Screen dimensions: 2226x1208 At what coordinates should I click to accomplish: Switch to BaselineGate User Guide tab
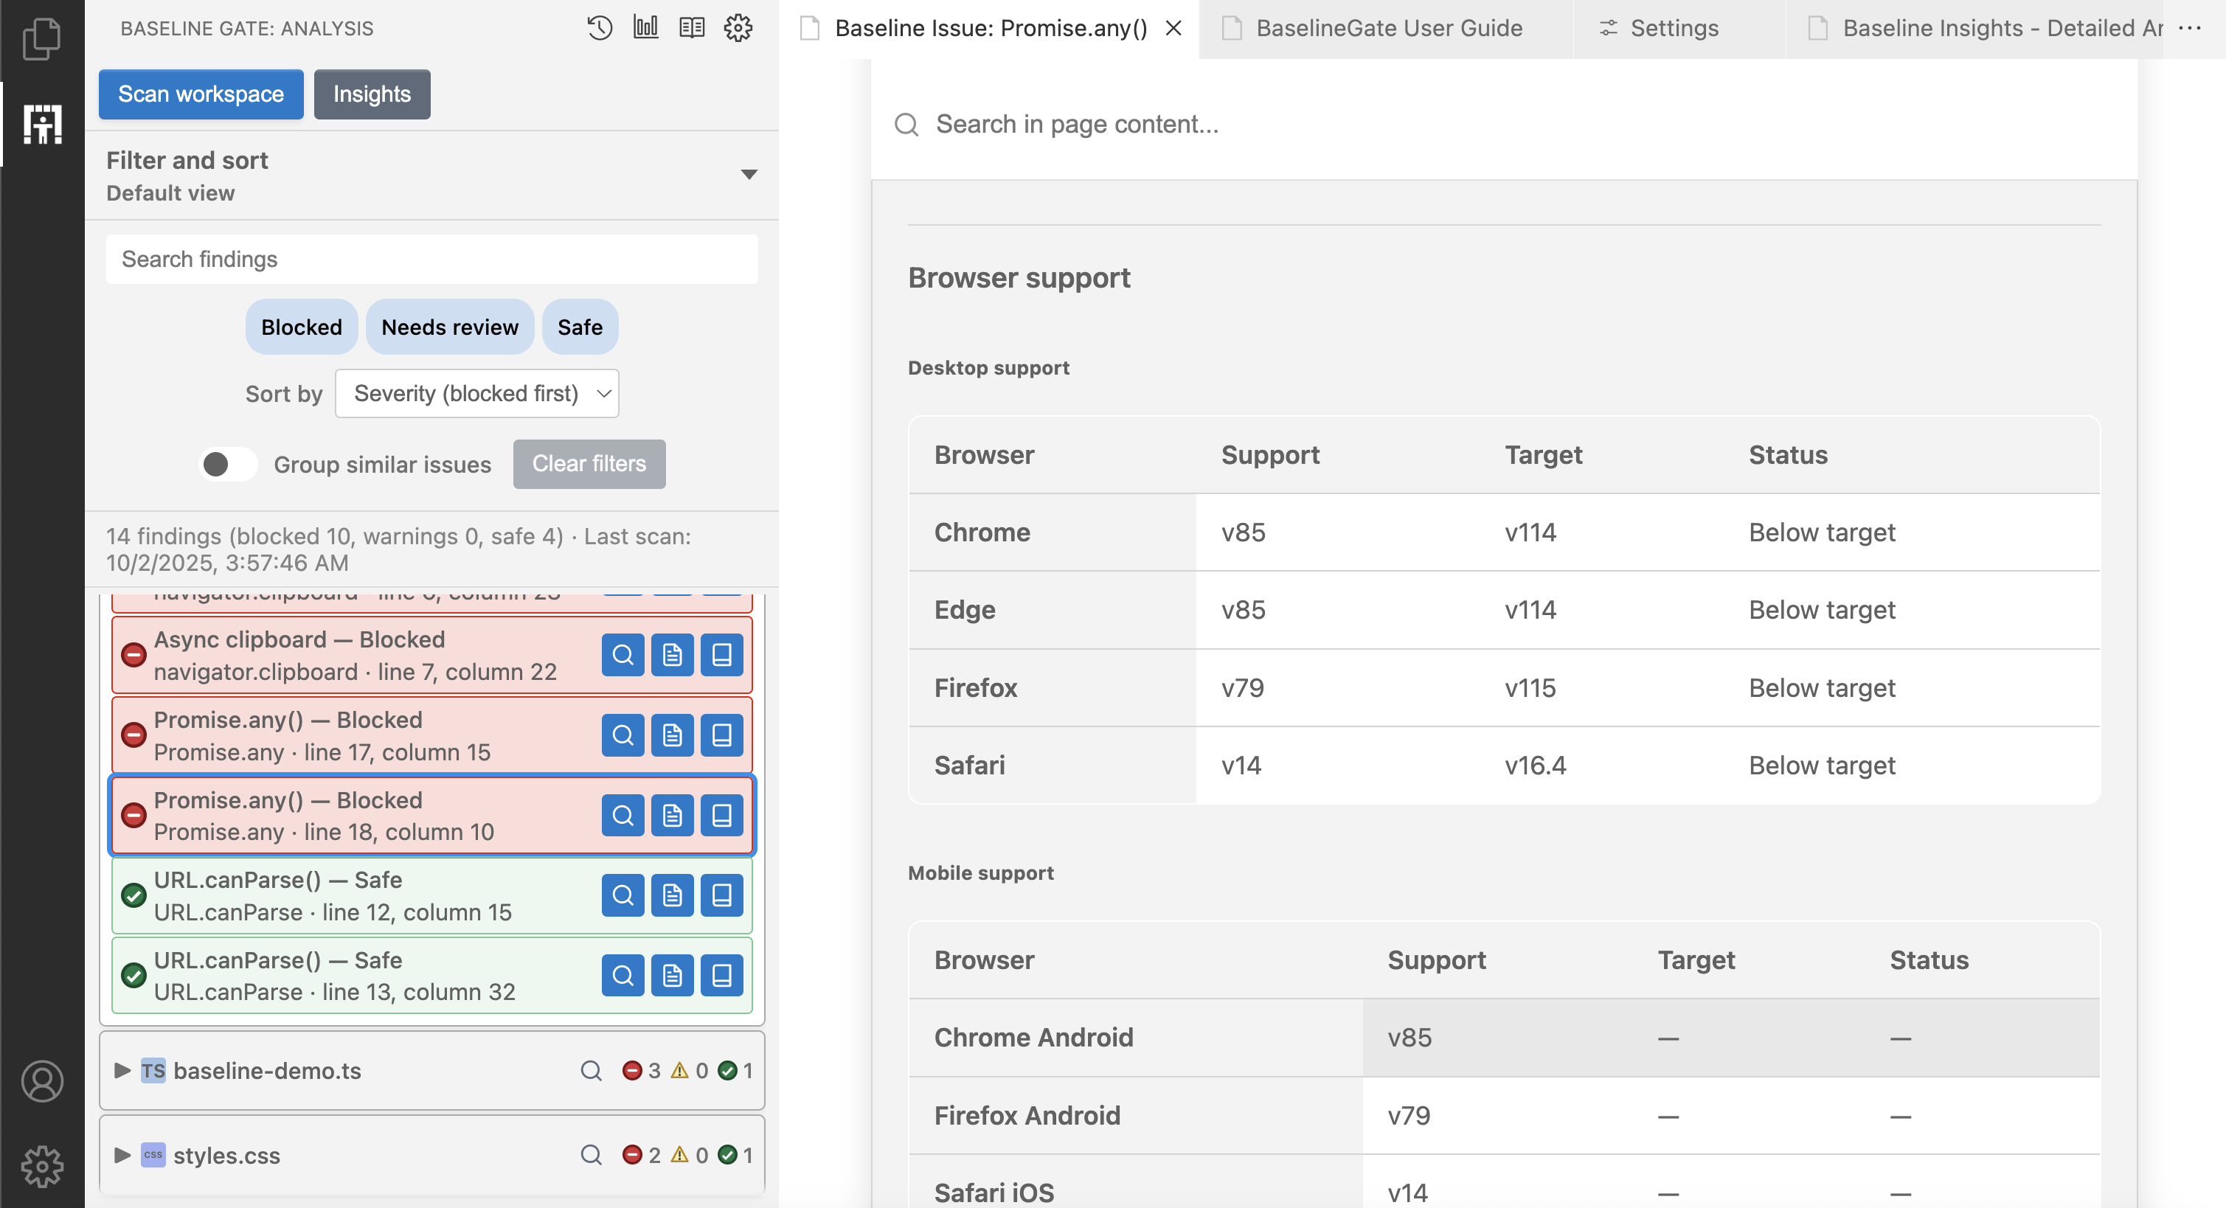1388,29
